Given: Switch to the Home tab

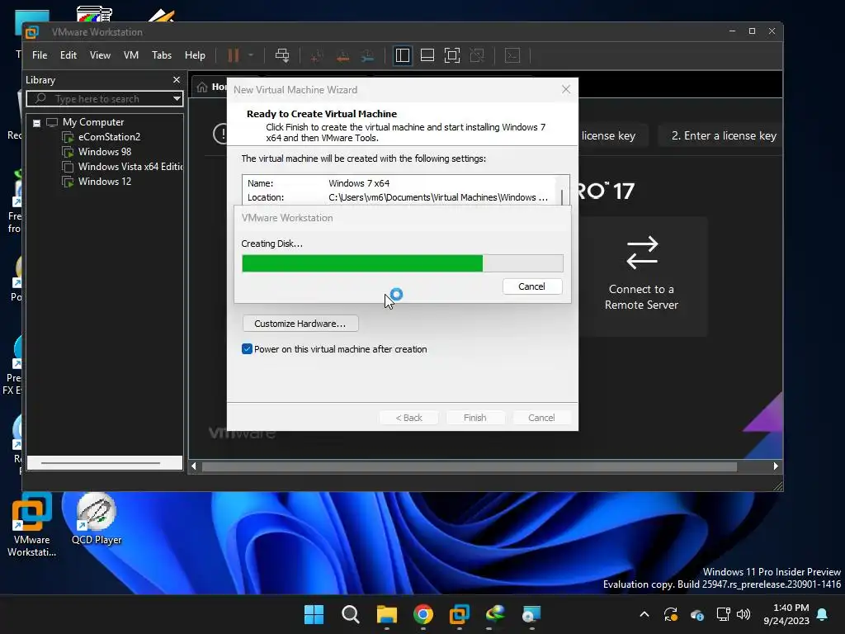Looking at the screenshot, I should coord(211,87).
